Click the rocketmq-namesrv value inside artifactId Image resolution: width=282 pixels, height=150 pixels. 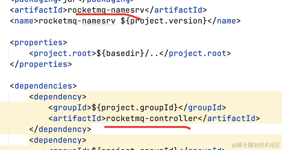click(106, 10)
